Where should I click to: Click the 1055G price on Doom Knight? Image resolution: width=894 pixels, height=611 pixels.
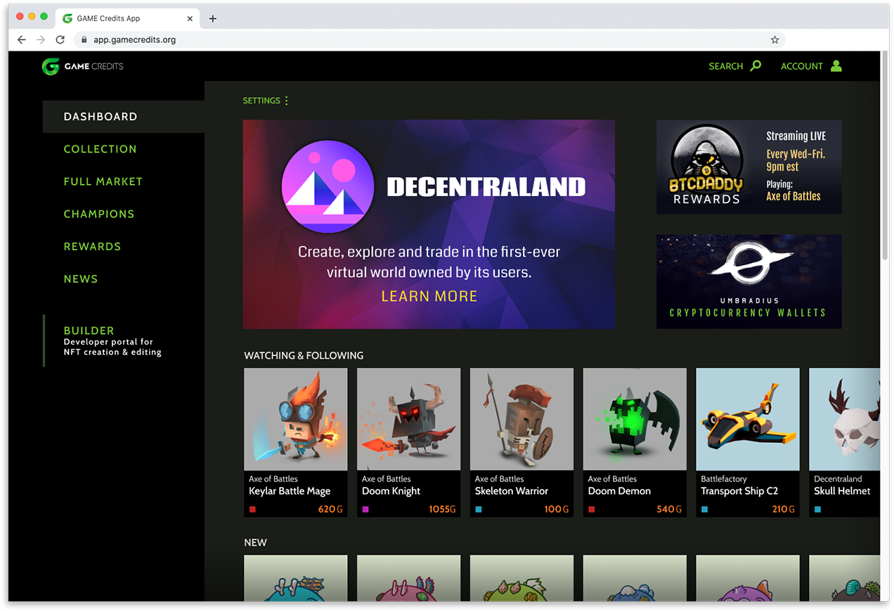point(443,509)
